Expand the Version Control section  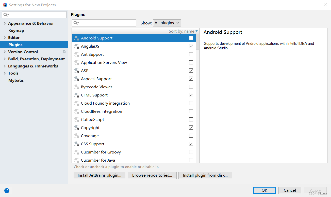(x=5, y=52)
